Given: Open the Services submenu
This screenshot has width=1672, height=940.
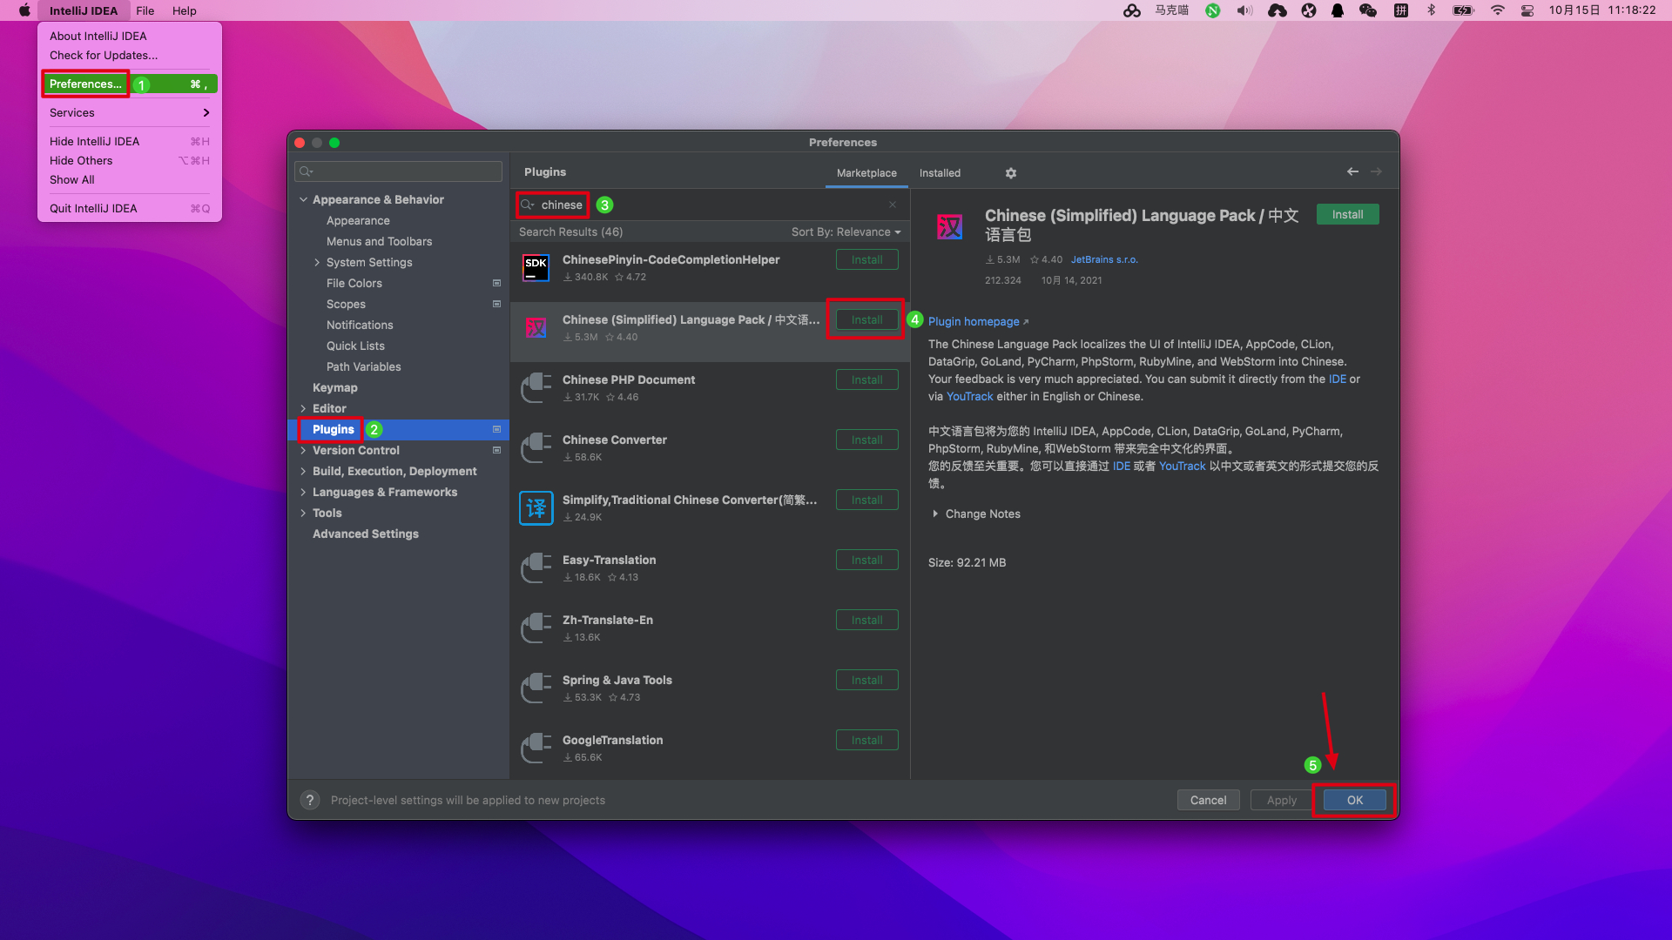Looking at the screenshot, I should (130, 112).
